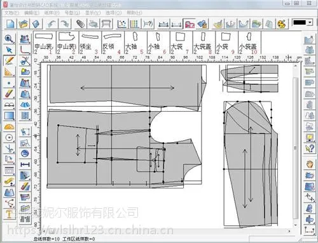Select the 领坐 pattern piece thumbnail
Viewport: 318px width, 243px height.
[x=90, y=43]
